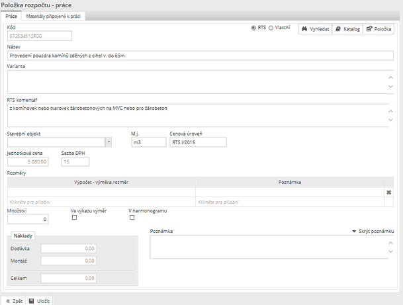
Task: Select the Vlastní radio button
Action: coord(271,28)
